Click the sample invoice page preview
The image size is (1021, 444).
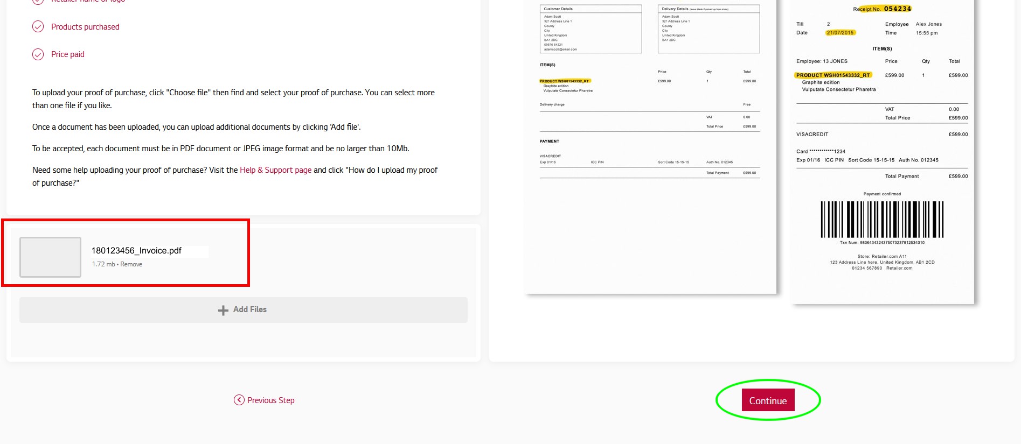point(650,146)
